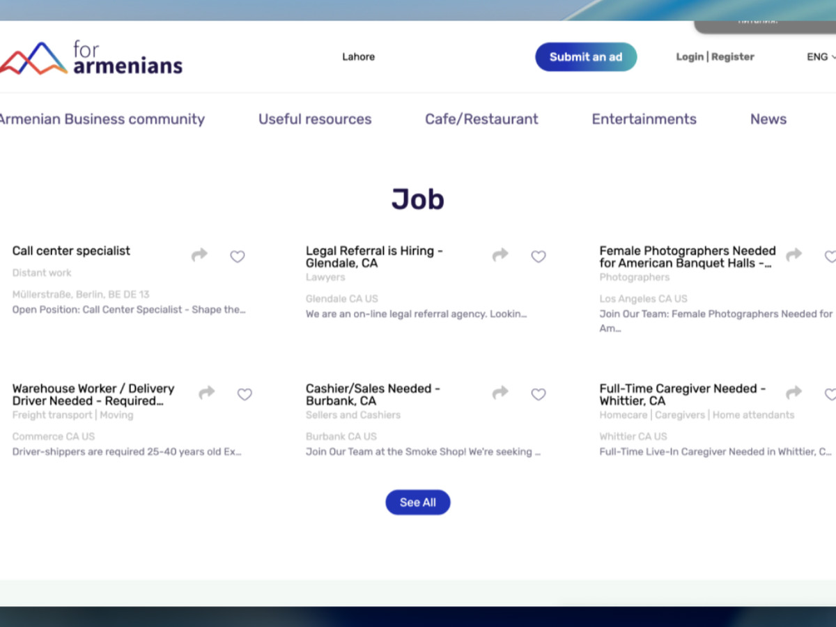Share the Female Photographers Needed job
Viewport: 836px width, 627px height.
(x=794, y=255)
